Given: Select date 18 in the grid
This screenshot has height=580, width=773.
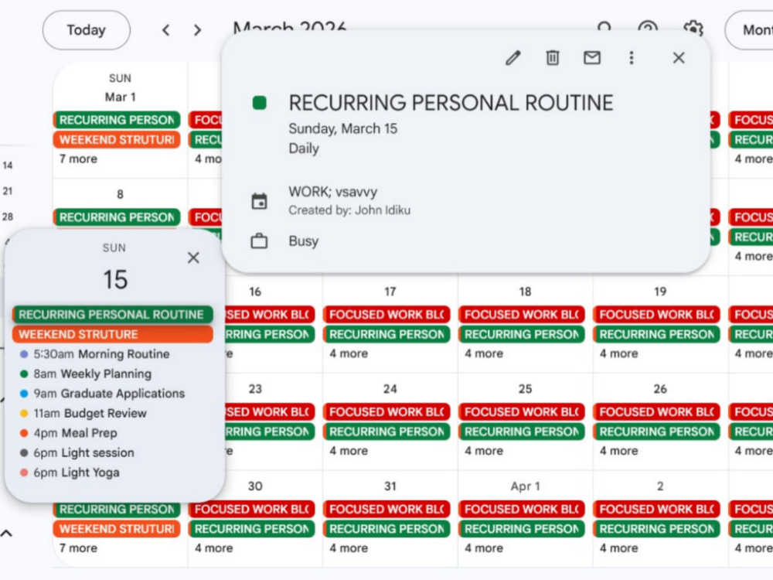Looking at the screenshot, I should point(525,292).
